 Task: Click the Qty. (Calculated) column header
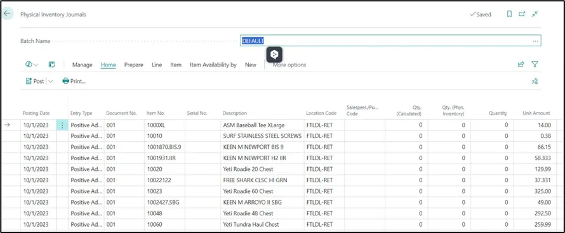click(409, 110)
